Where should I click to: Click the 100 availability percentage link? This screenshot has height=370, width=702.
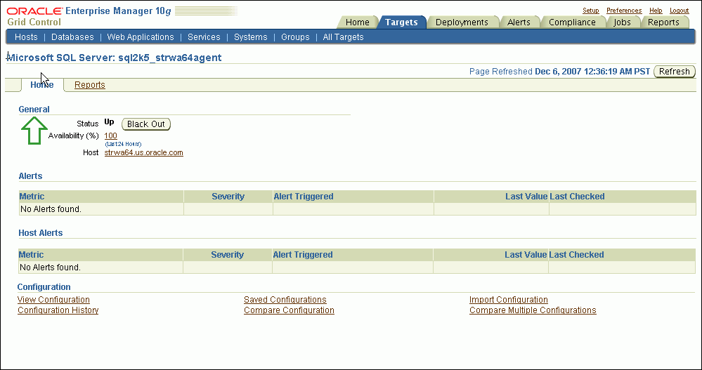click(110, 136)
